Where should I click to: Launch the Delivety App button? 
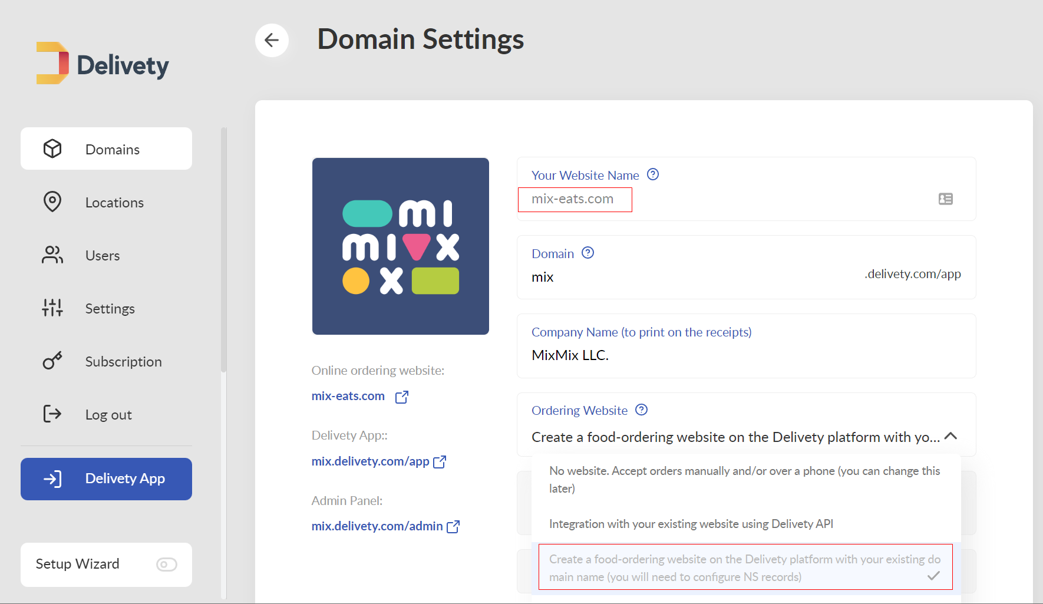106,479
